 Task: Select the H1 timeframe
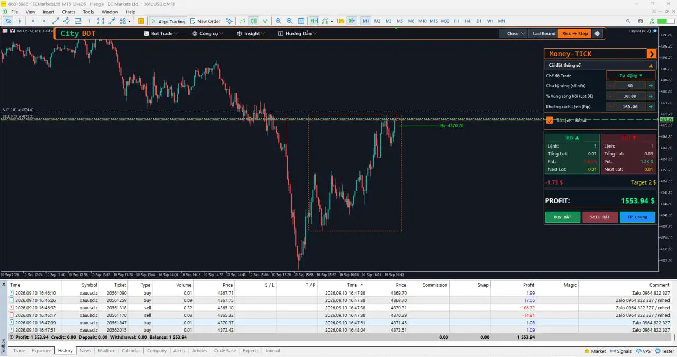456,21
